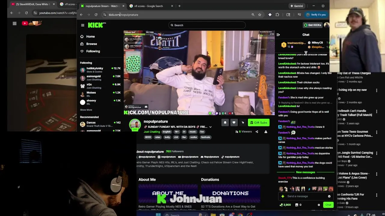Screen dimensions: 385x216
Task: Open the zoom magnifier in address bar
Action: tap(253, 15)
